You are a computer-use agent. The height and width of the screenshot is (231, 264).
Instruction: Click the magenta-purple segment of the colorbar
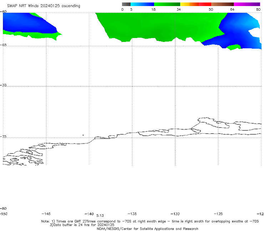coord(247,4)
